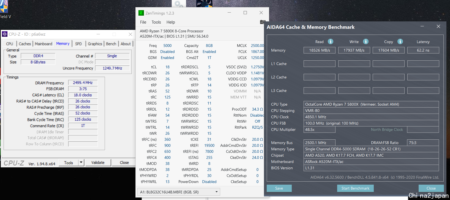Click the green ZenTimings logo in title bar

coord(141,13)
